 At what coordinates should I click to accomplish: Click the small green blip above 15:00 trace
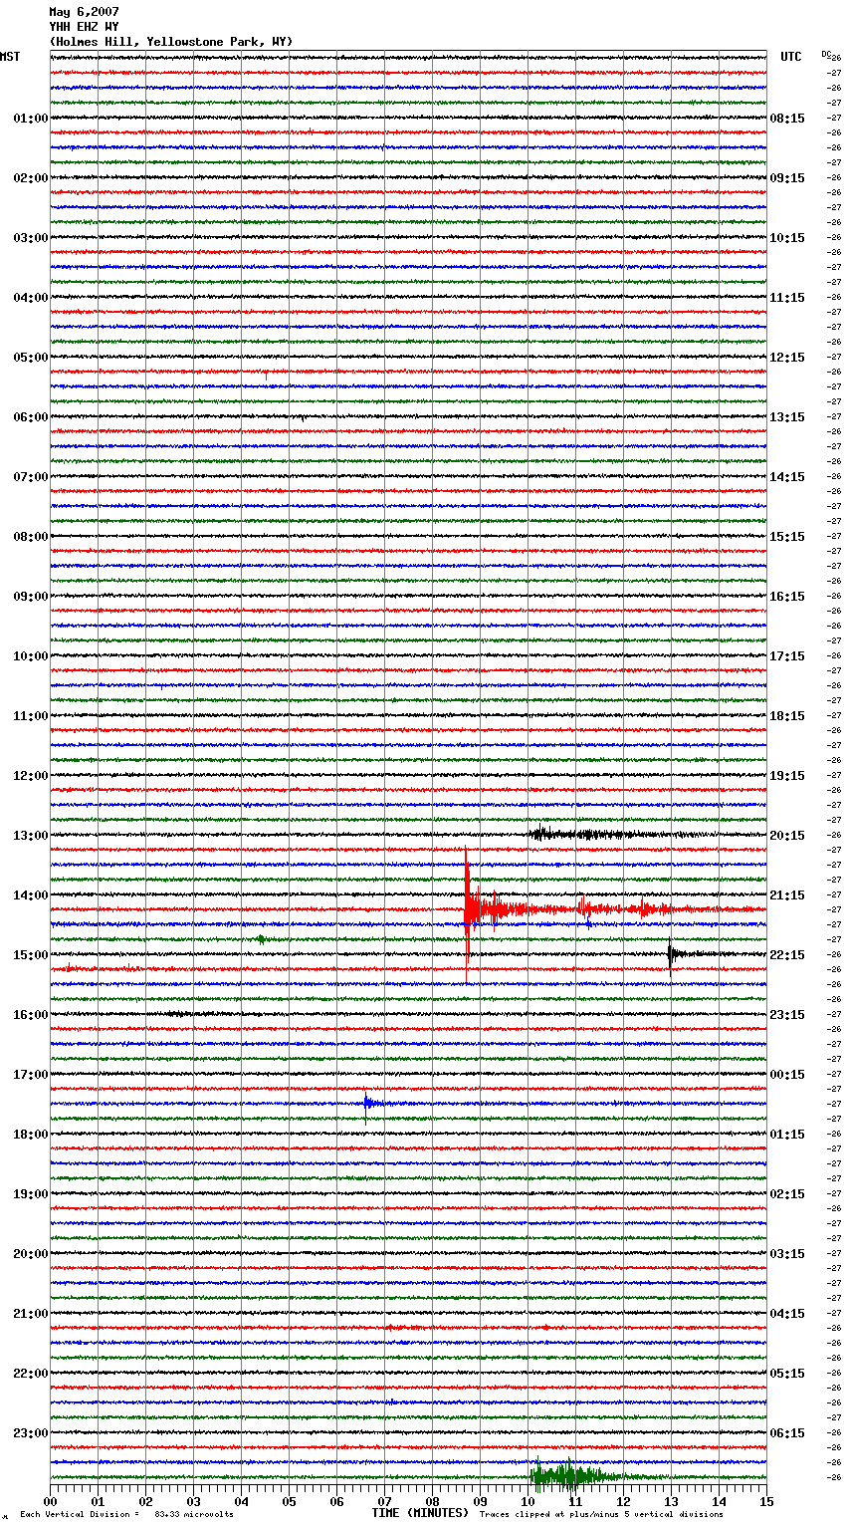(261, 938)
